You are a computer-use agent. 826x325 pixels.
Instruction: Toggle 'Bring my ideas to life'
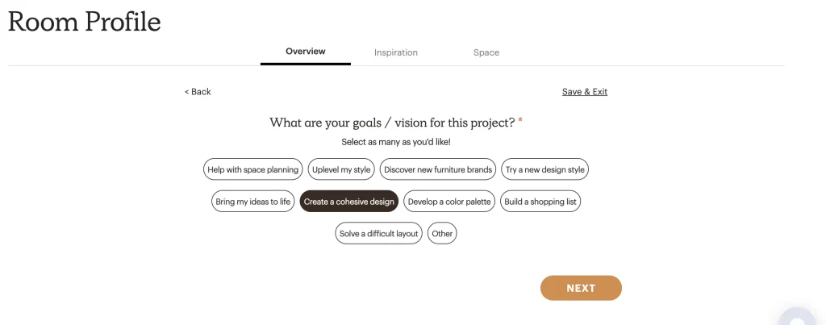[x=252, y=202]
